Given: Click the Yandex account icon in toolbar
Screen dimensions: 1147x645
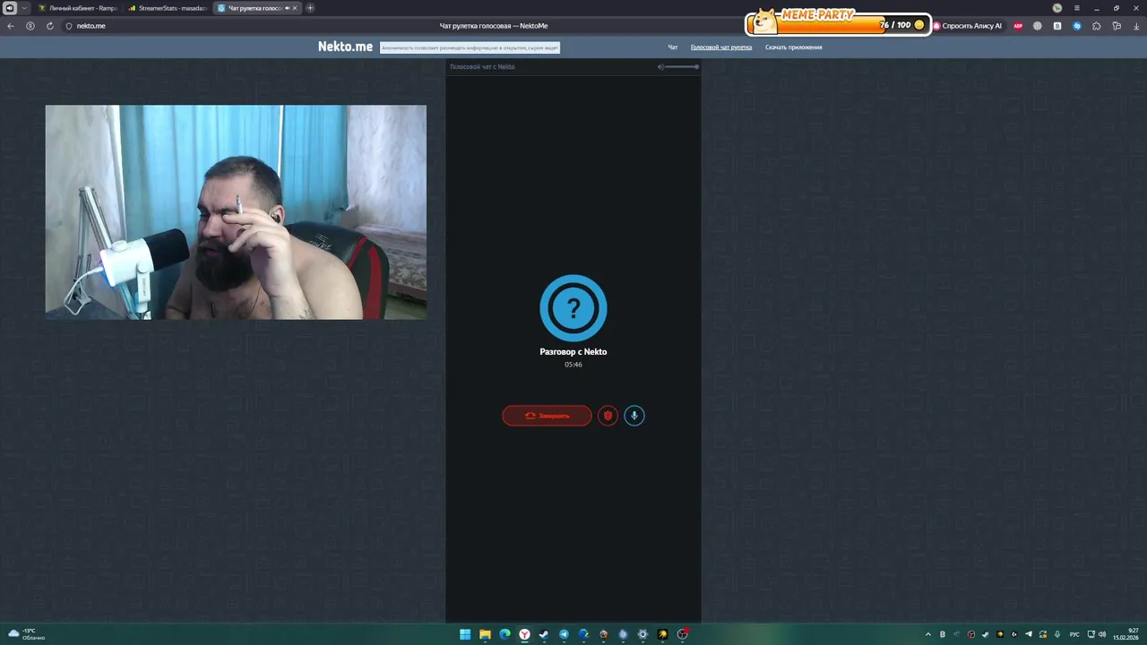Looking at the screenshot, I should coord(30,26).
